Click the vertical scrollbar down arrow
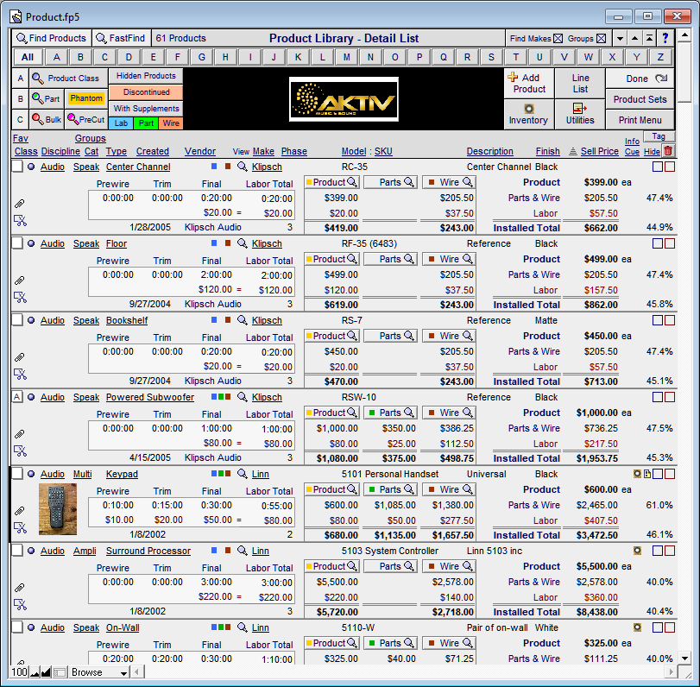 684,658
